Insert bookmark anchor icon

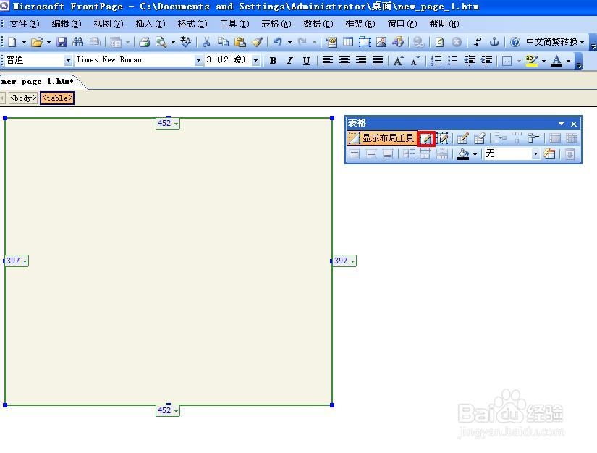[494, 42]
